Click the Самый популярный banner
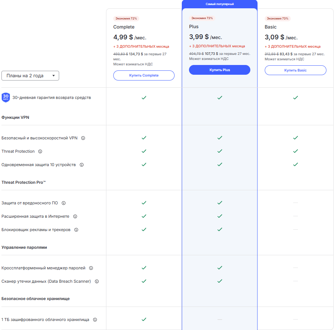334x330 pixels. click(220, 4)
